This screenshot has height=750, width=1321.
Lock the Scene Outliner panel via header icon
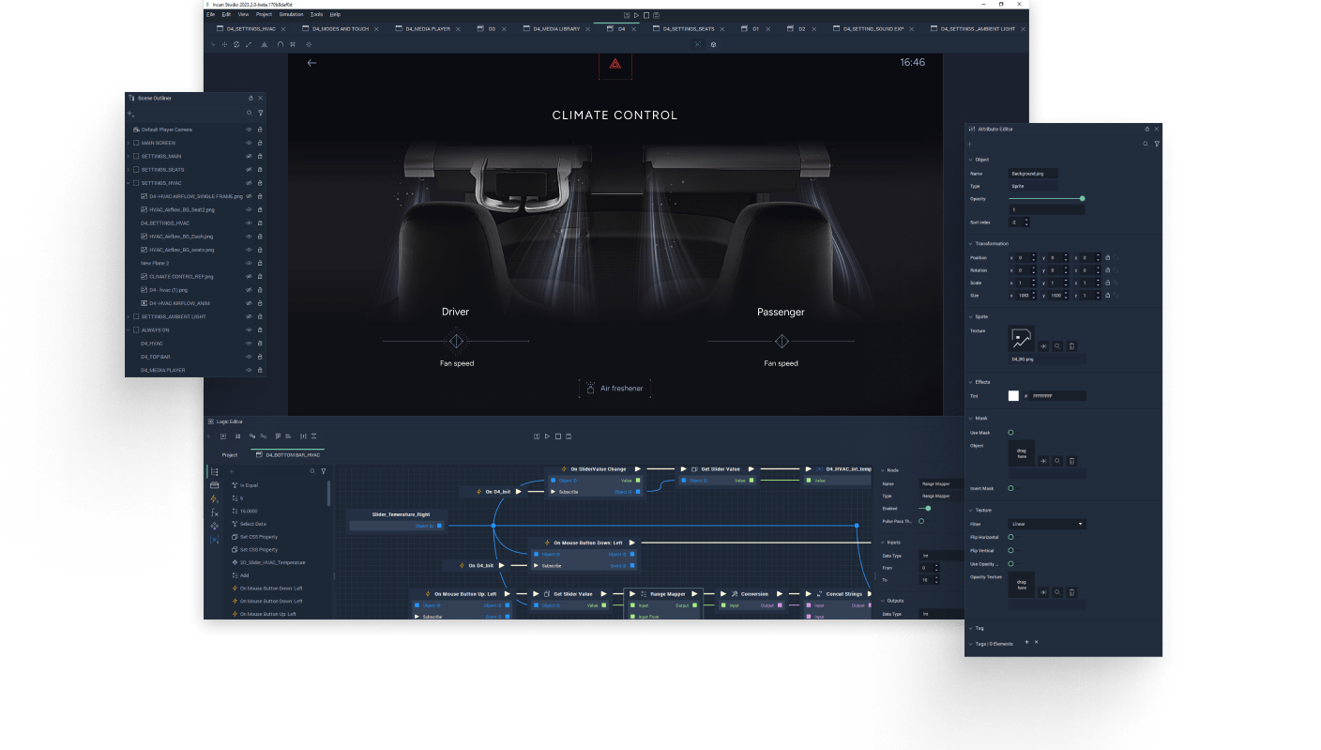pos(251,98)
